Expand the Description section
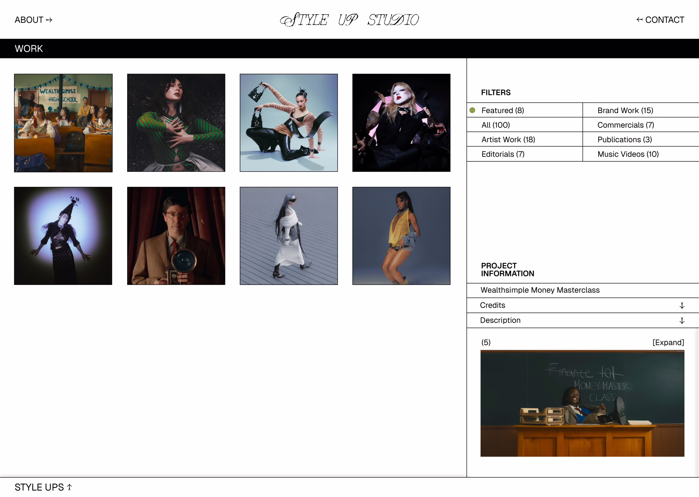 point(500,320)
